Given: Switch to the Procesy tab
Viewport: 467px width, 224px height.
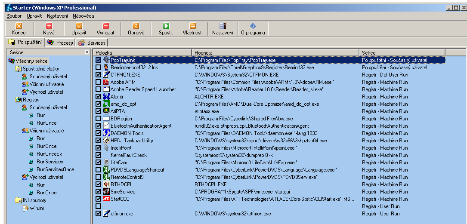Looking at the screenshot, I should [60, 43].
